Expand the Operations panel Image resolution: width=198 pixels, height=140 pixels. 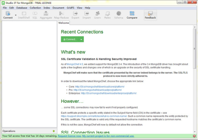[x=54, y=131]
